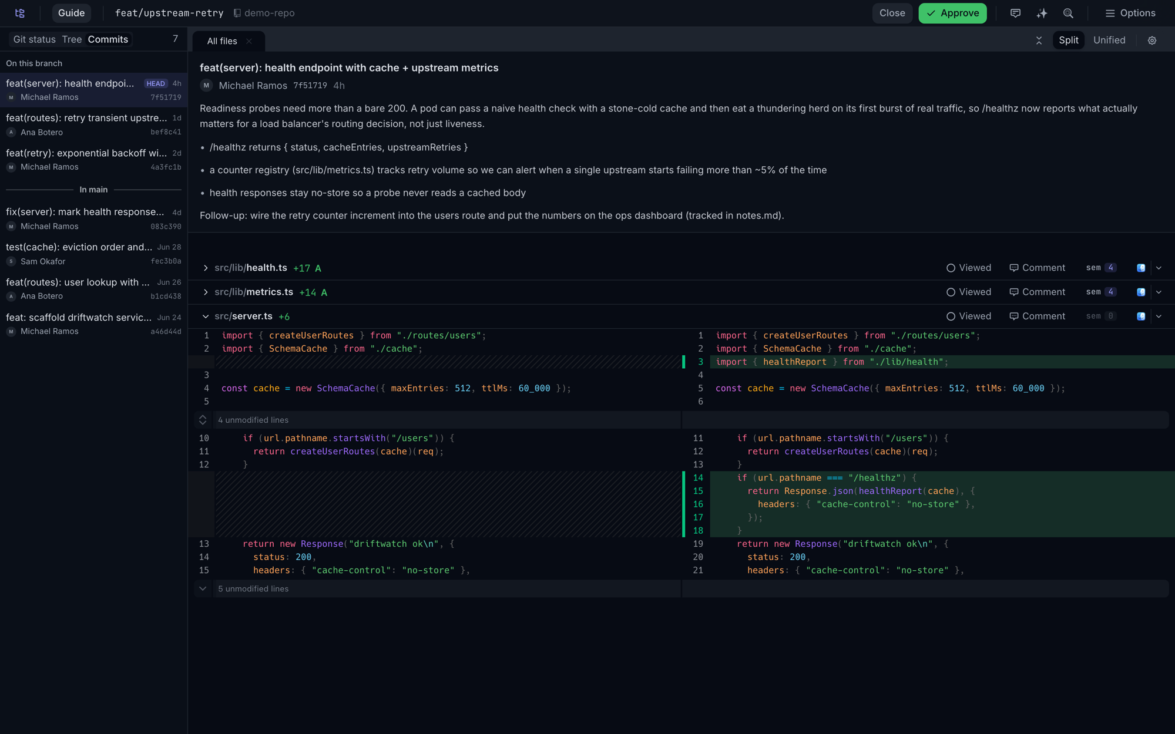Click the commit count 7 in sidebar
Image resolution: width=1175 pixels, height=734 pixels.
[x=175, y=39]
